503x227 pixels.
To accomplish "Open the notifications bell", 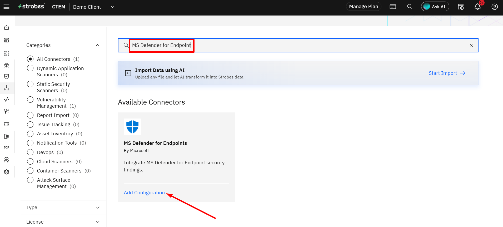I will (x=477, y=7).
